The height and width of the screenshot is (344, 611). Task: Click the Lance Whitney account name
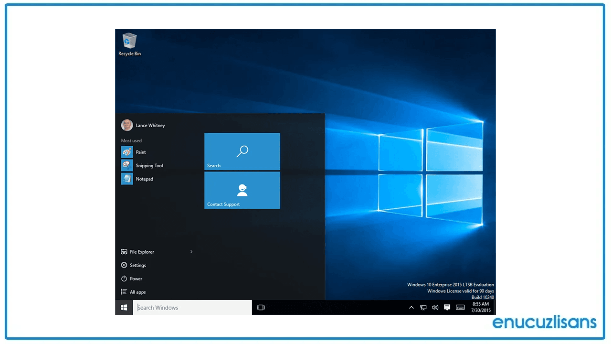[x=150, y=125]
